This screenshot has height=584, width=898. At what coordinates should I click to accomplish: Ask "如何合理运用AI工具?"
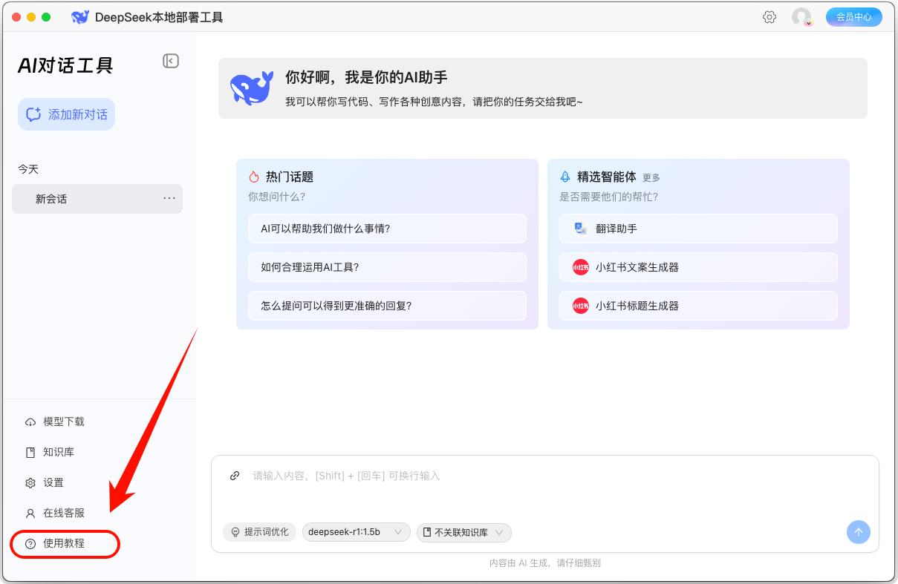coord(387,267)
